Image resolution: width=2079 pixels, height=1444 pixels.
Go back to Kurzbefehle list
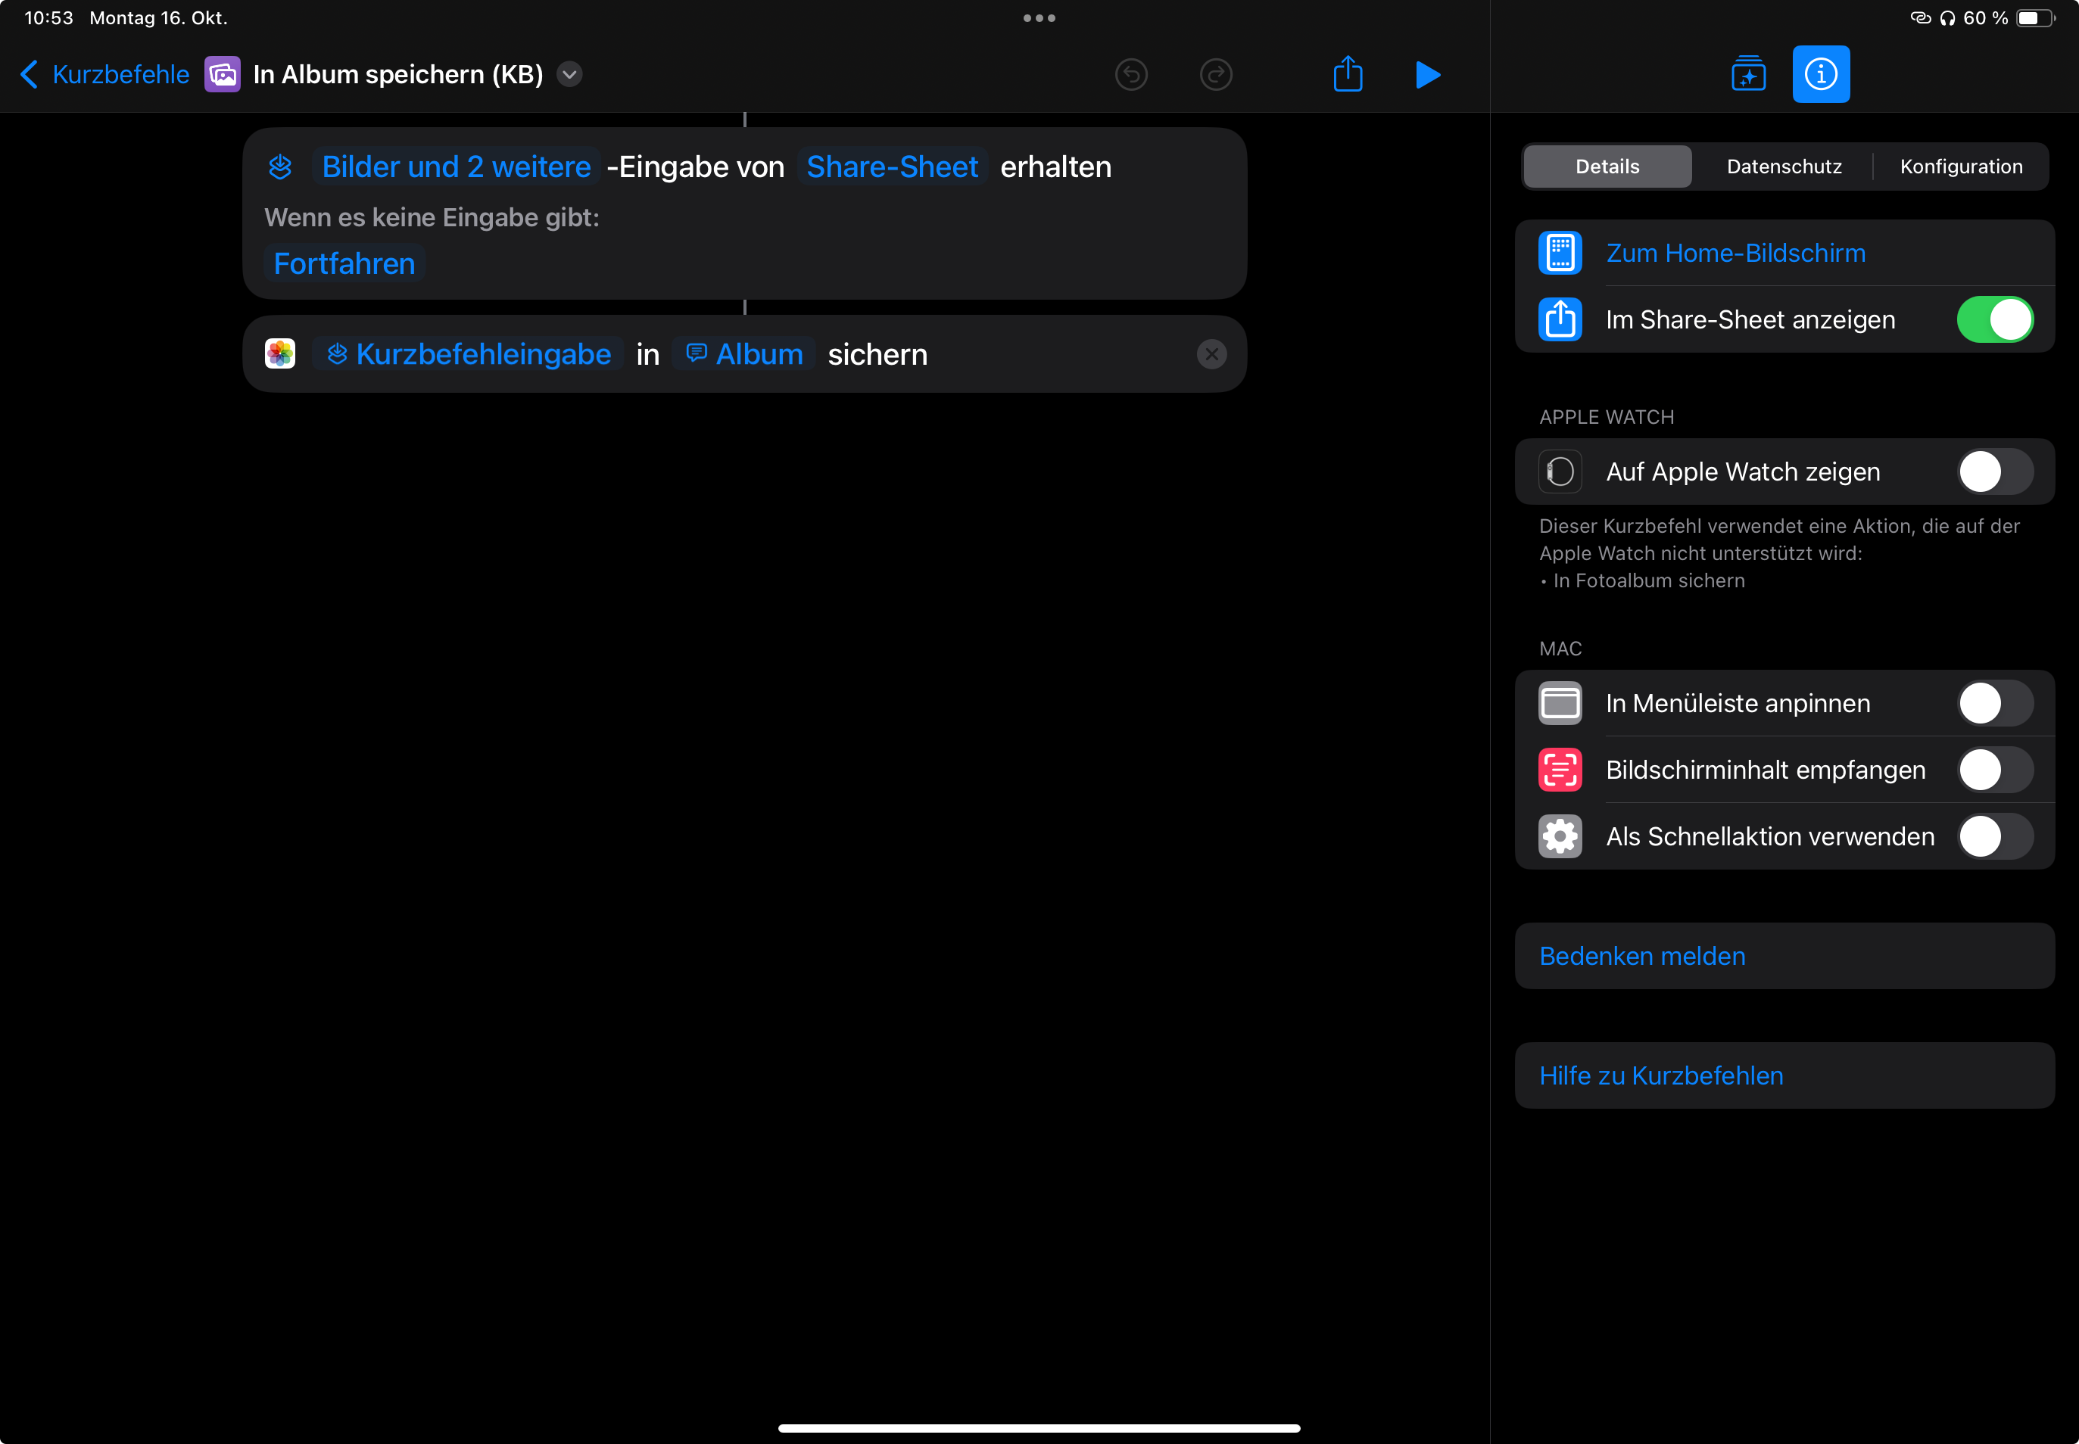[105, 74]
